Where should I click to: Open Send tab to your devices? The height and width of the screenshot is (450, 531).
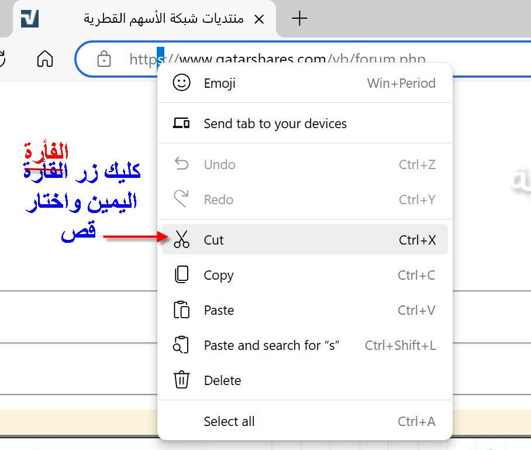275,123
